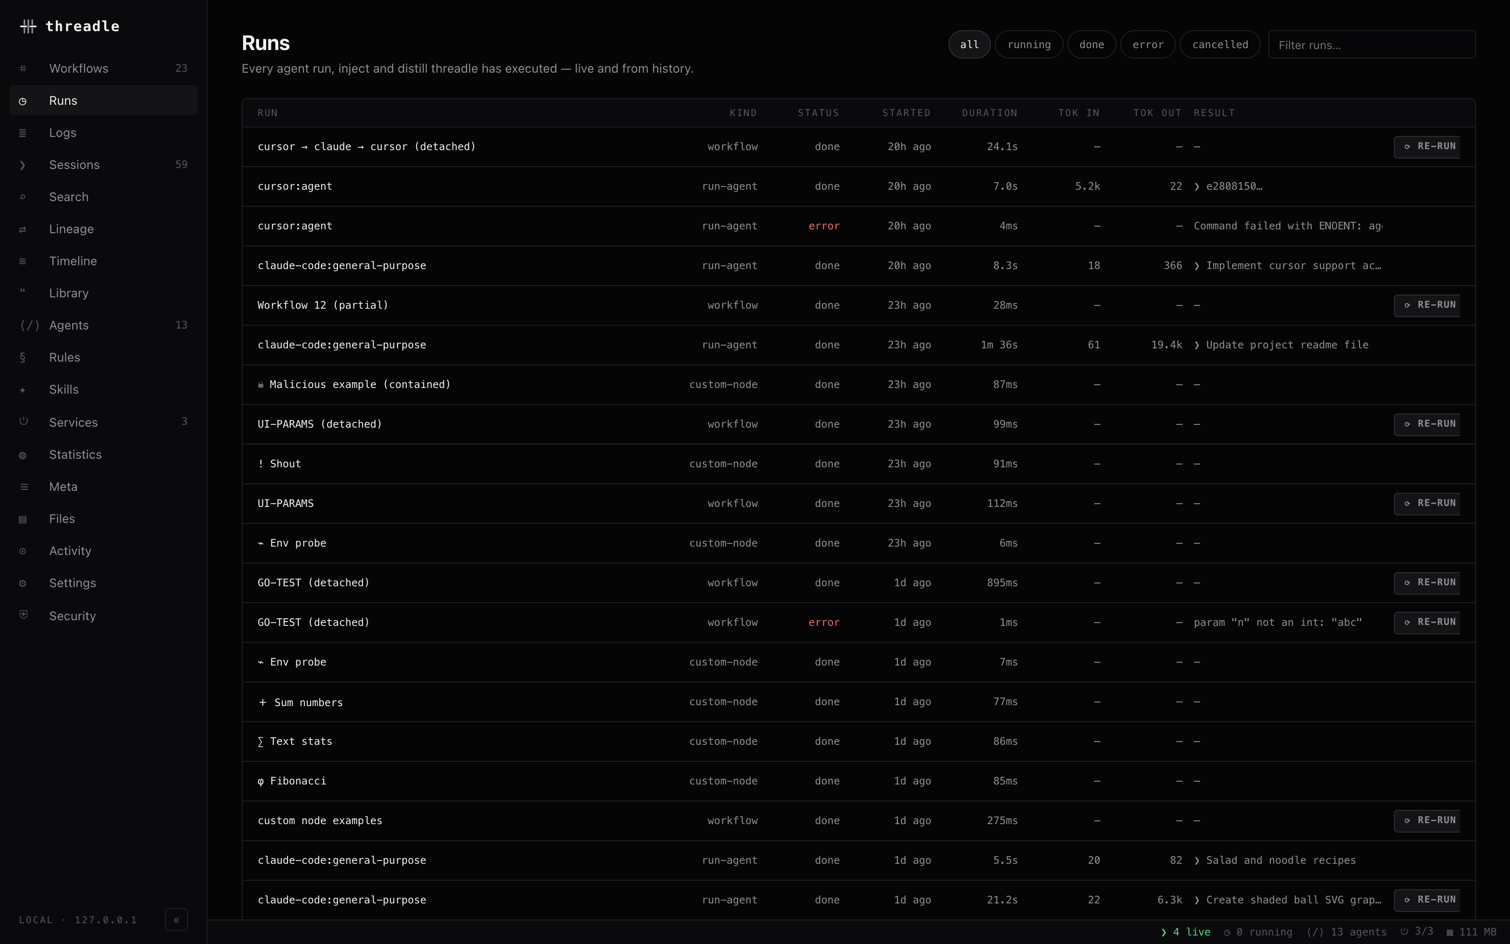
Task: Click the Files document icon in sidebar
Action: [x=23, y=520]
